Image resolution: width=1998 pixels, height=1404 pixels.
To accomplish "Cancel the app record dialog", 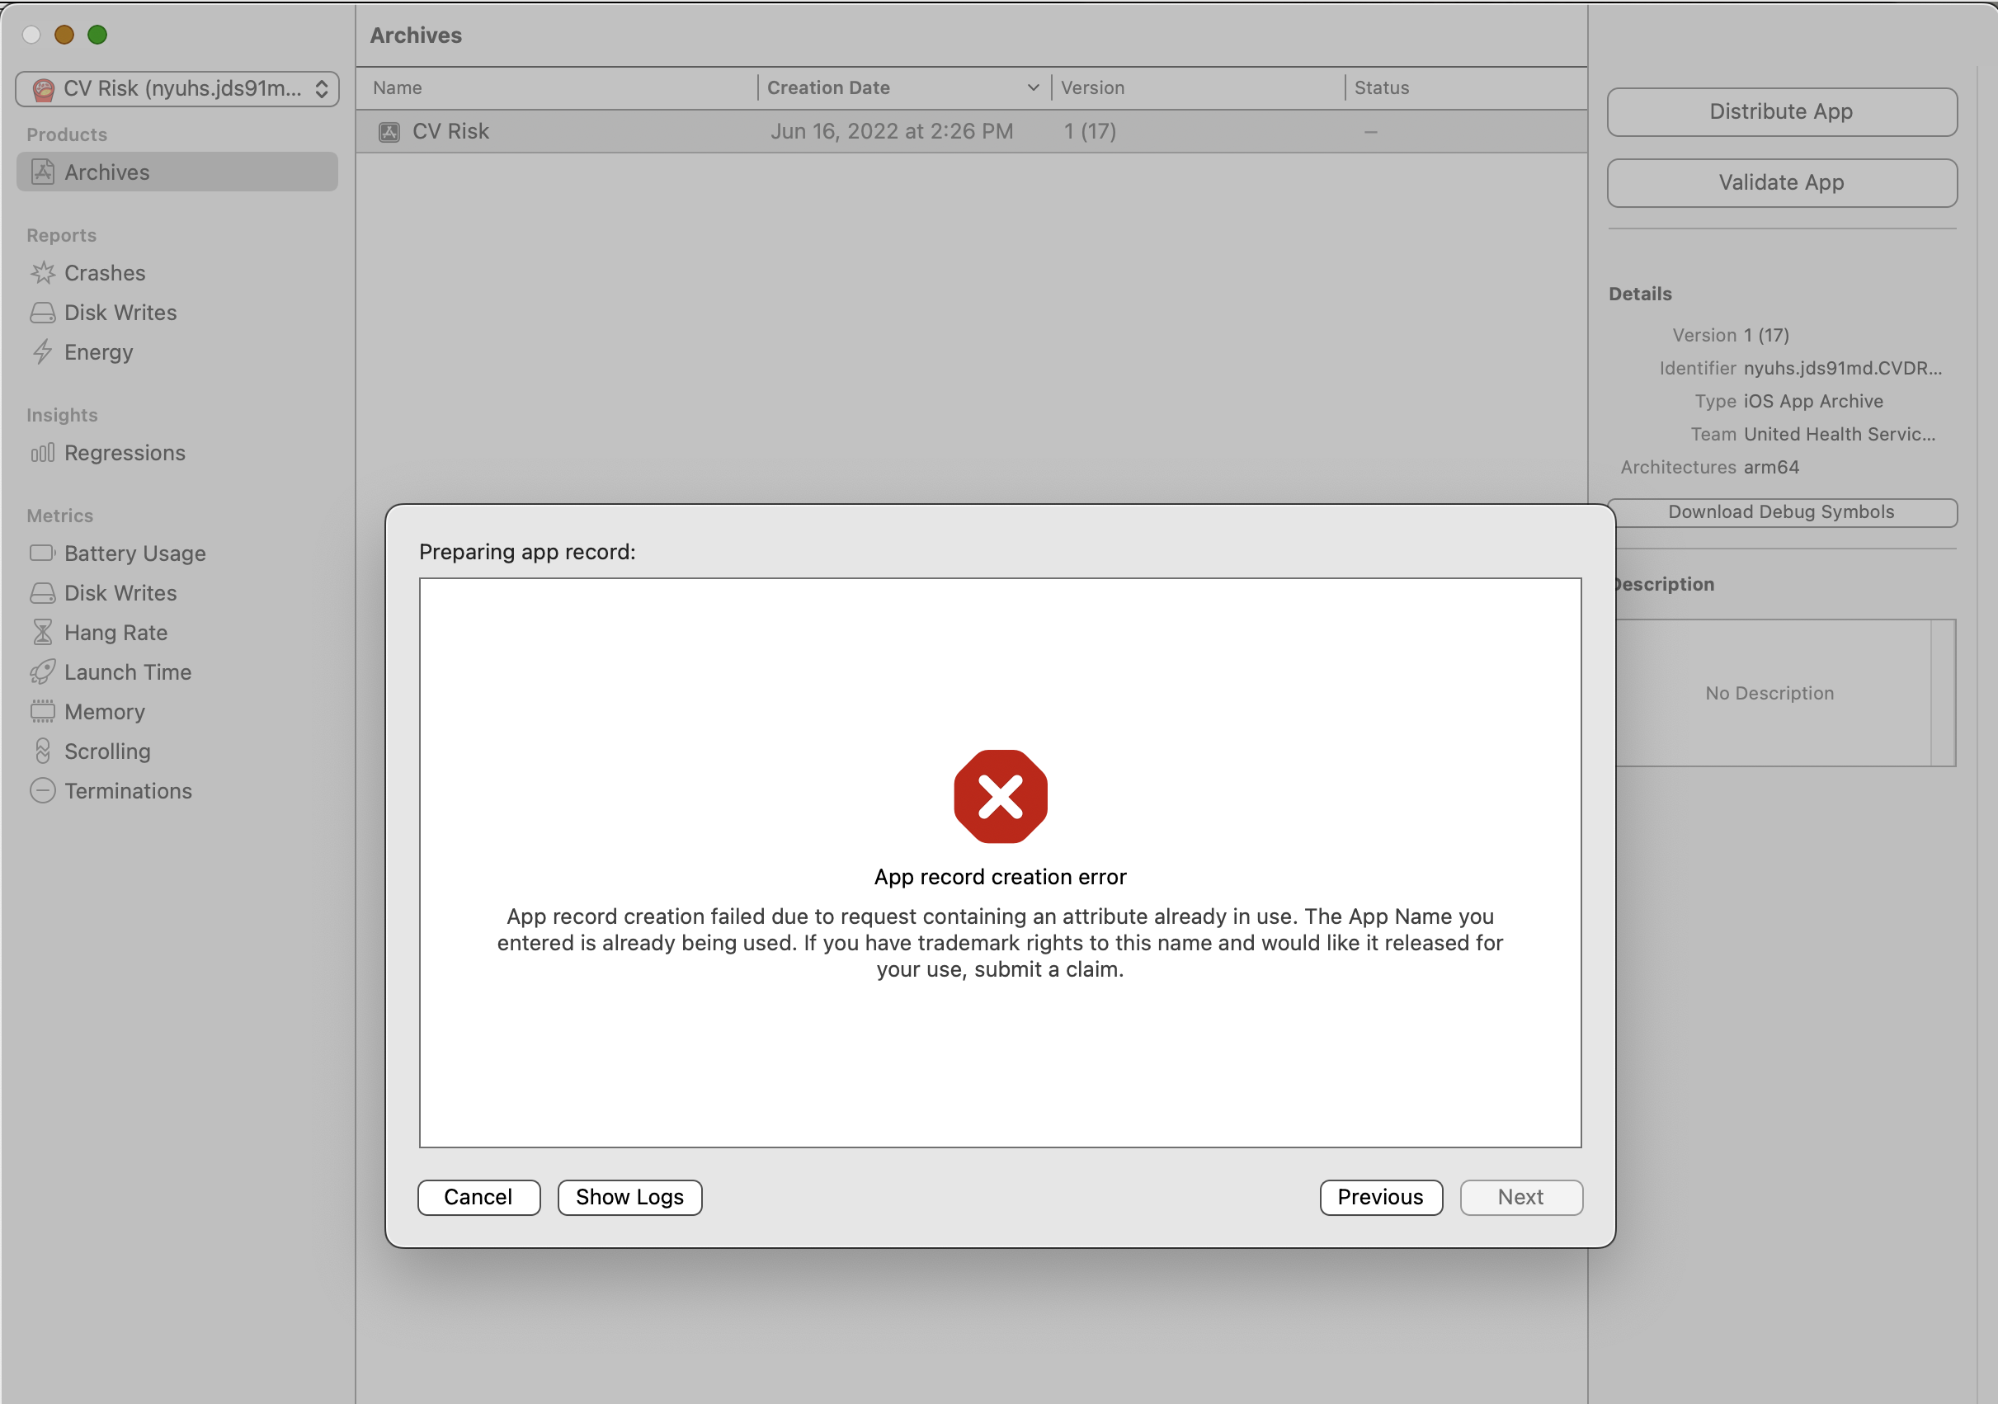I will [478, 1198].
